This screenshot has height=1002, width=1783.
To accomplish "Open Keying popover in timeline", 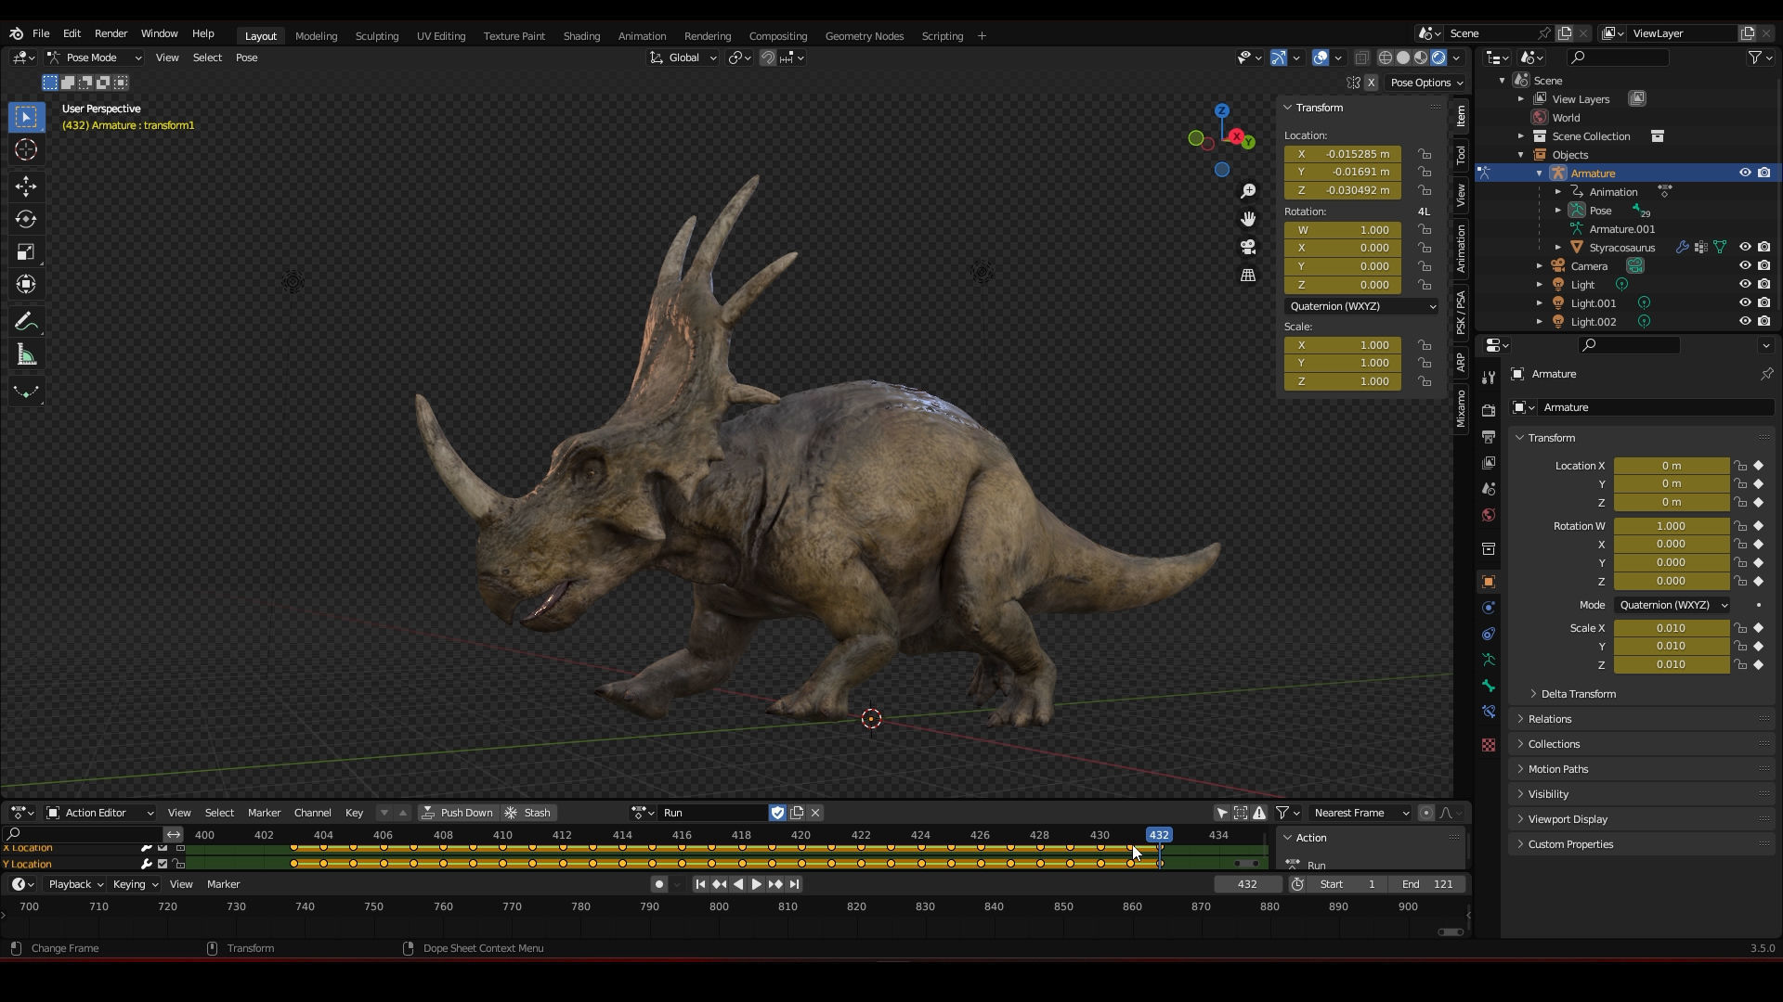I will point(135,885).
